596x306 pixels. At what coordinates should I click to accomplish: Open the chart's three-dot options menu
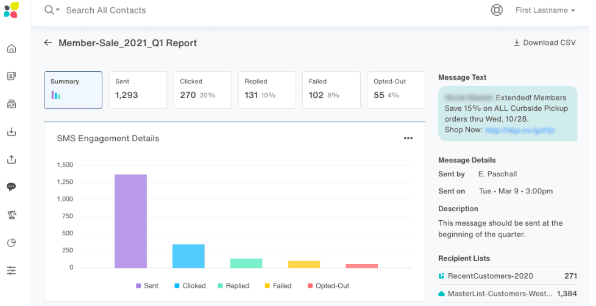(x=408, y=138)
